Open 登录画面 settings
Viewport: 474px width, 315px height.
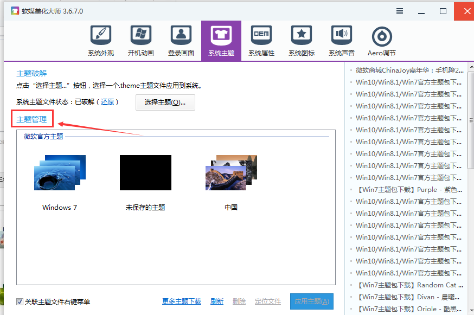point(181,40)
